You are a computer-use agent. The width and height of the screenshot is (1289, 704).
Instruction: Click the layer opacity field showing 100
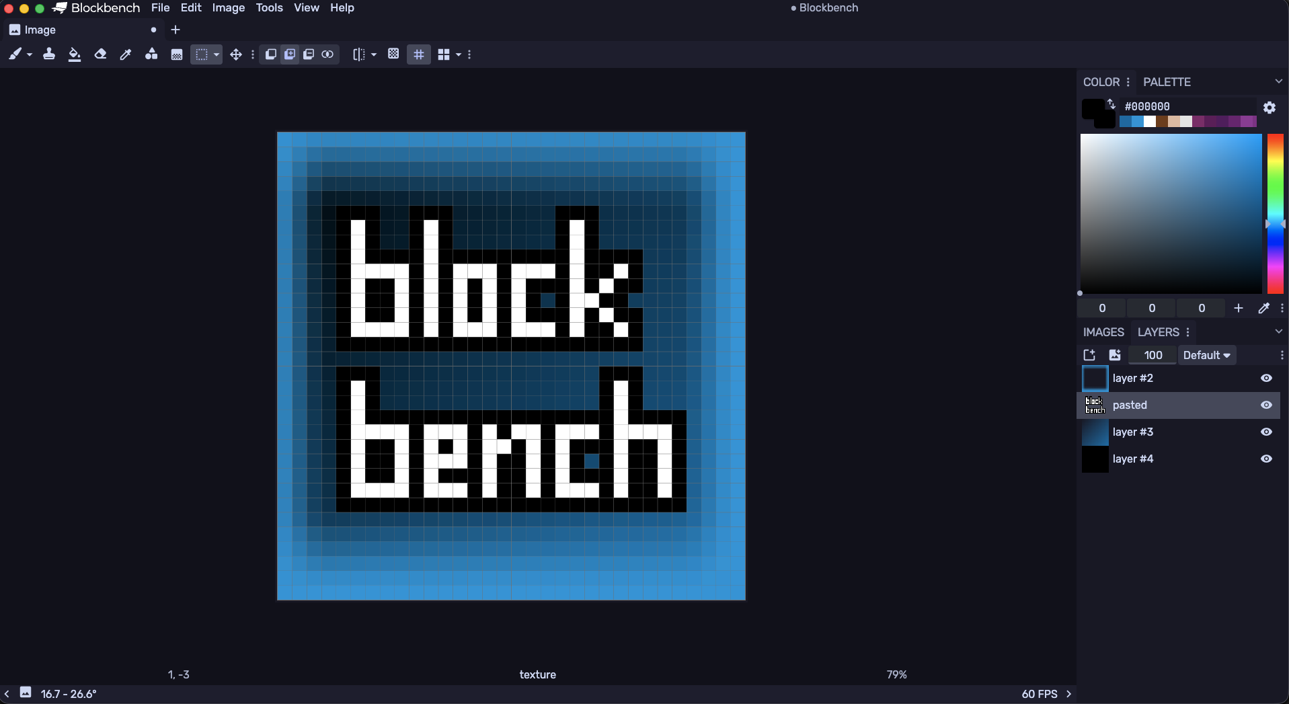(1153, 355)
